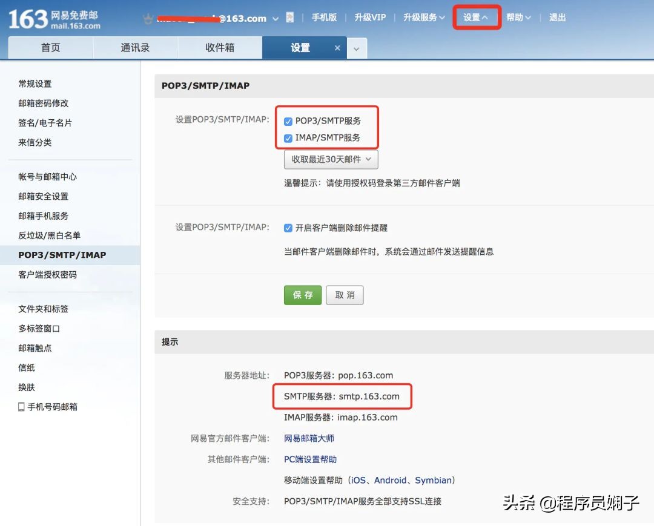Click the 取消 button
654x526 pixels.
click(x=345, y=295)
